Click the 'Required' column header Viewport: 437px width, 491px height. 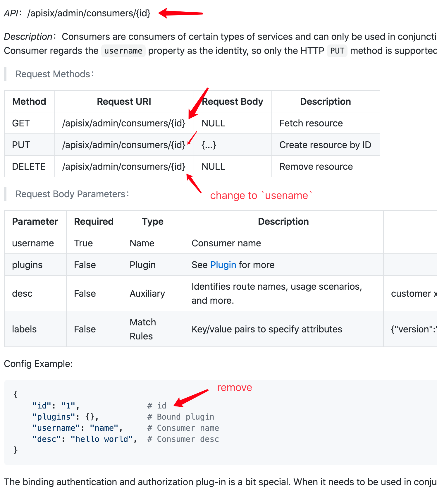click(94, 222)
